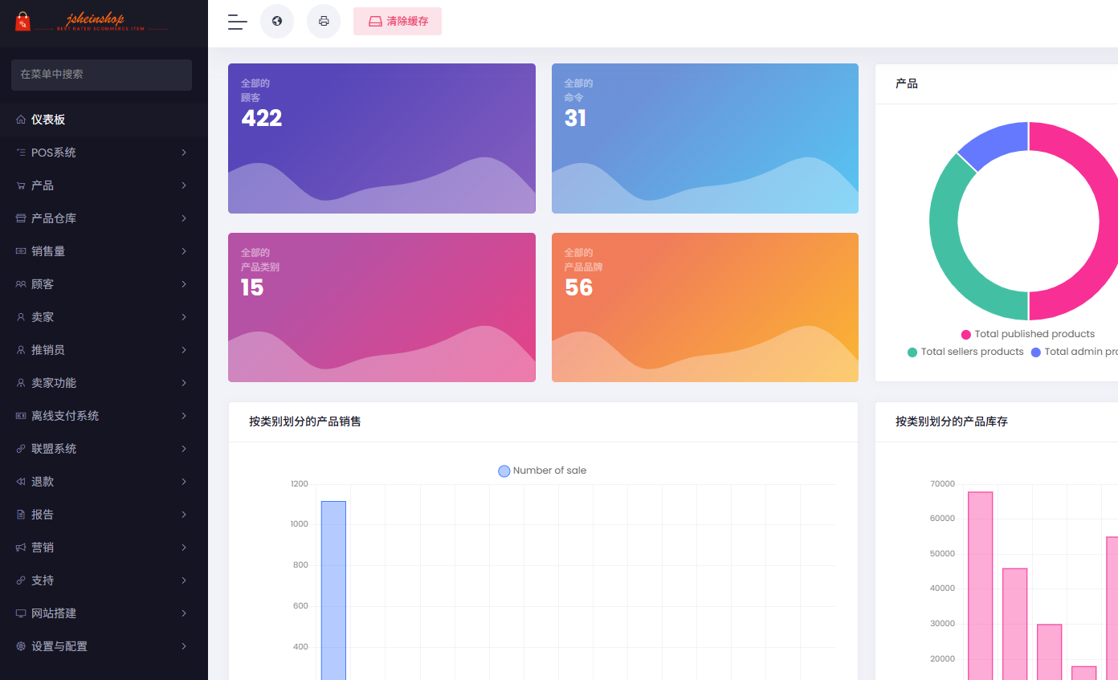Expand the POS系统 submenu arrow
1118x680 pixels.
point(184,153)
